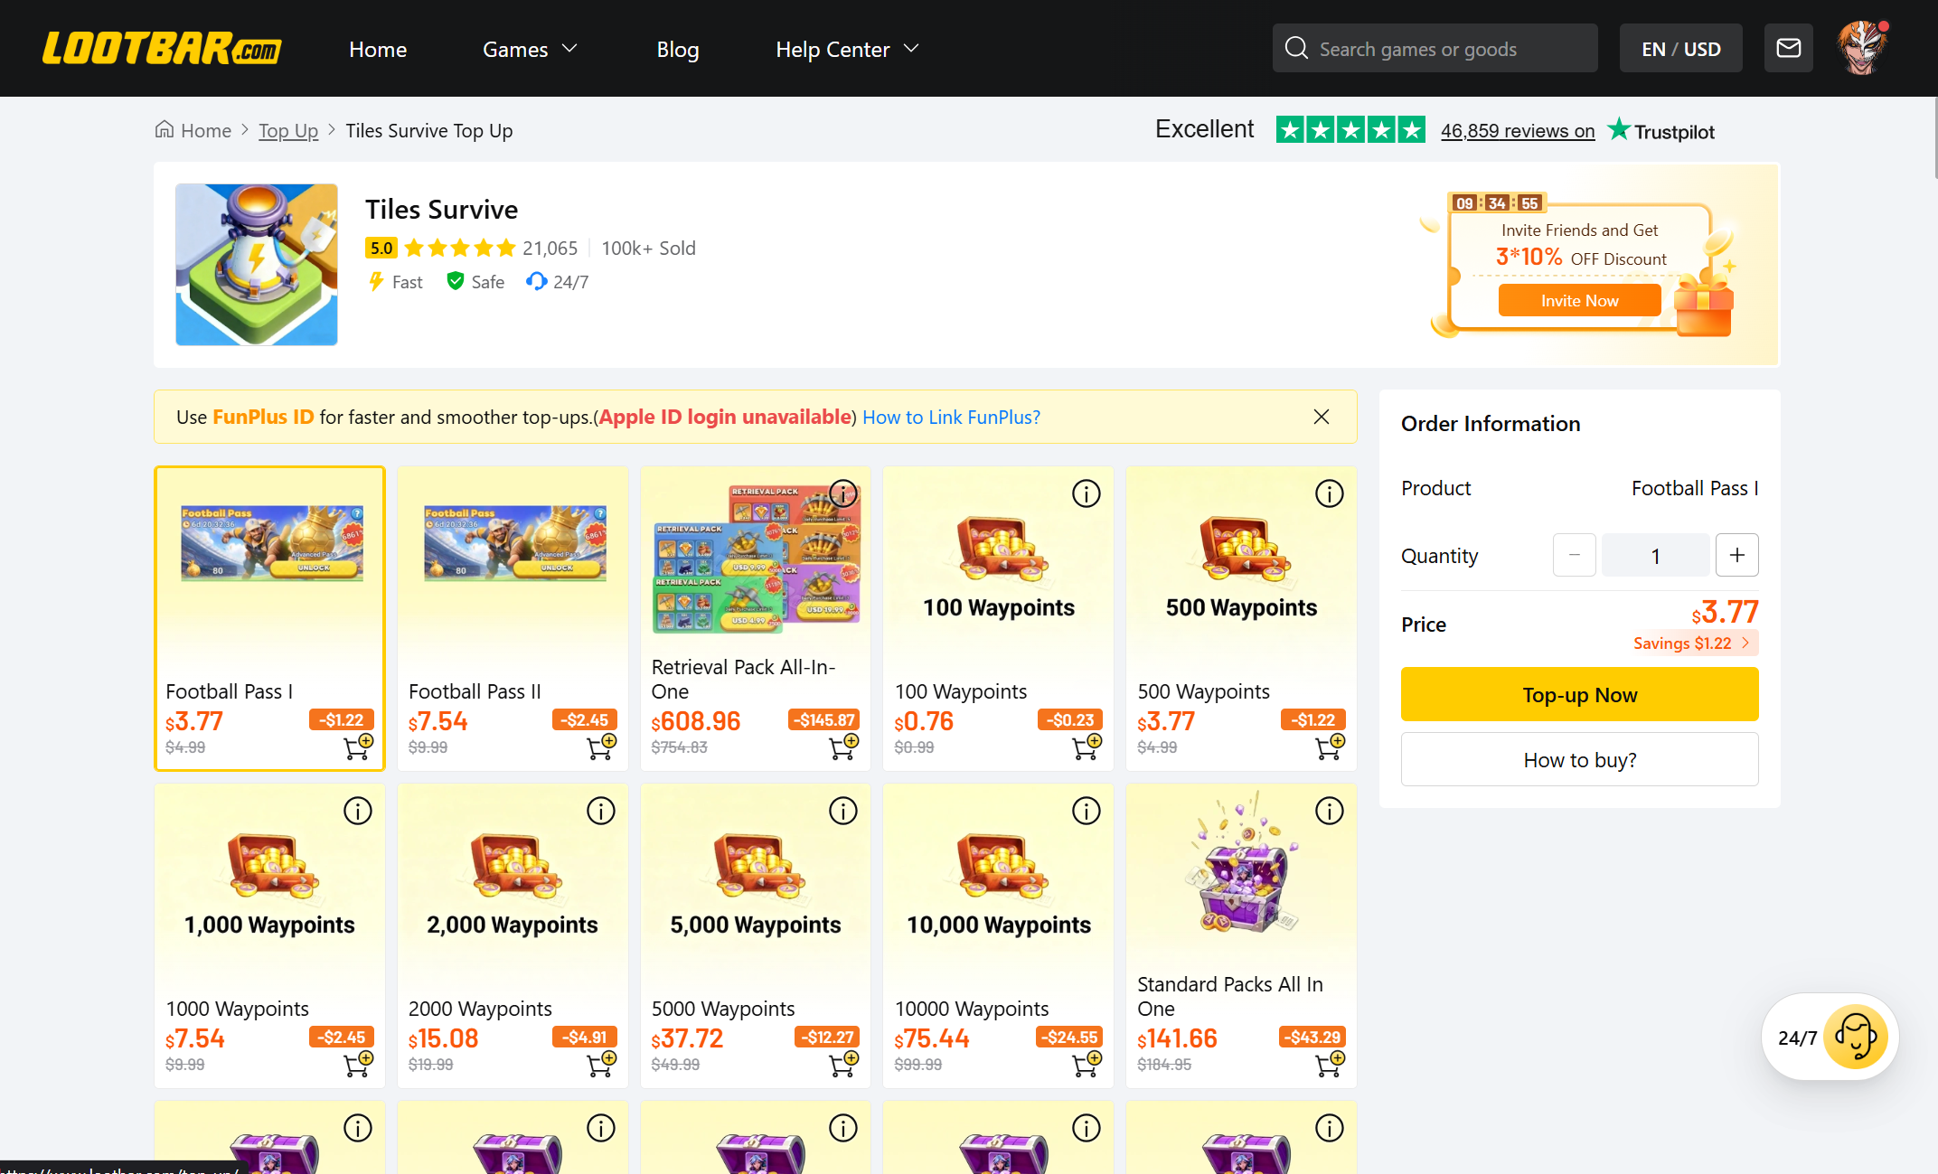Image resolution: width=1938 pixels, height=1174 pixels.
Task: Click the Tiles Survive game thumbnail
Action: (x=257, y=264)
